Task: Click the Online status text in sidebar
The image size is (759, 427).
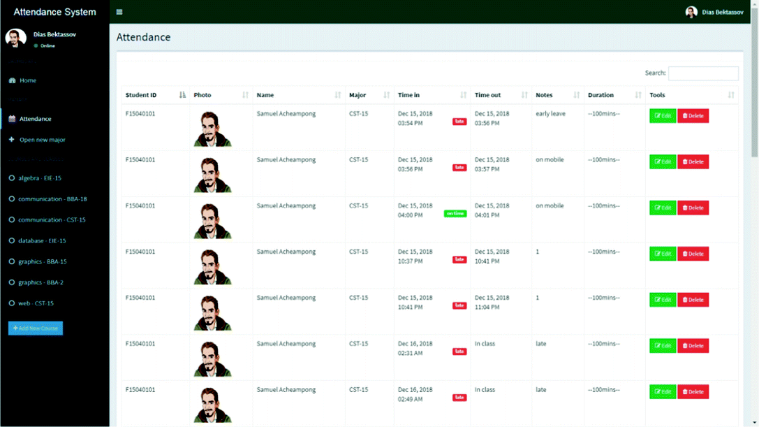Action: (47, 45)
